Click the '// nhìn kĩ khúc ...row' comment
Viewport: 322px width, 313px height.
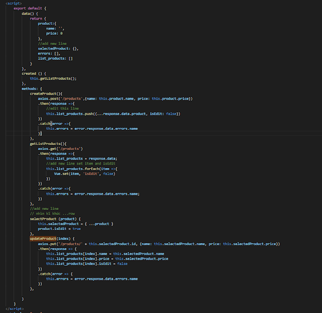pos(52,213)
